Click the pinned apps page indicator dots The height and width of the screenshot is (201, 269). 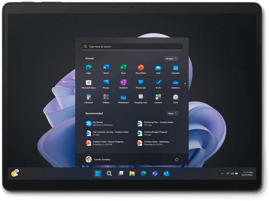tap(185, 84)
